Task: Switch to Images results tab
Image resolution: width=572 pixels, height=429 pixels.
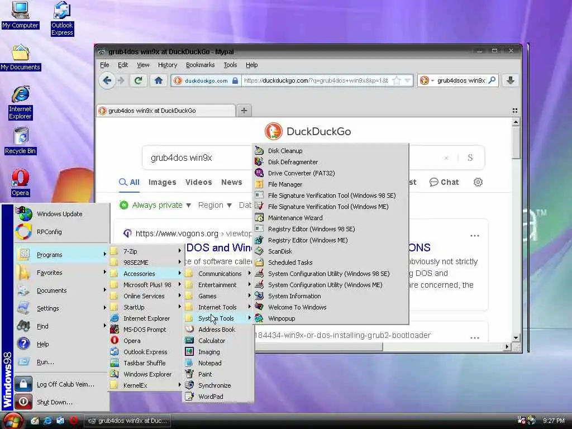Action: 163,182
